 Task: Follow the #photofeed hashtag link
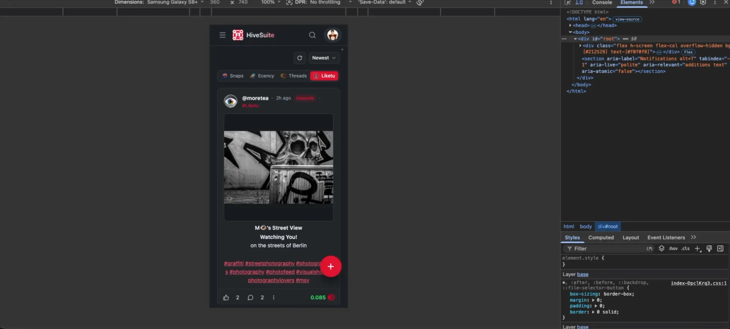point(280,272)
